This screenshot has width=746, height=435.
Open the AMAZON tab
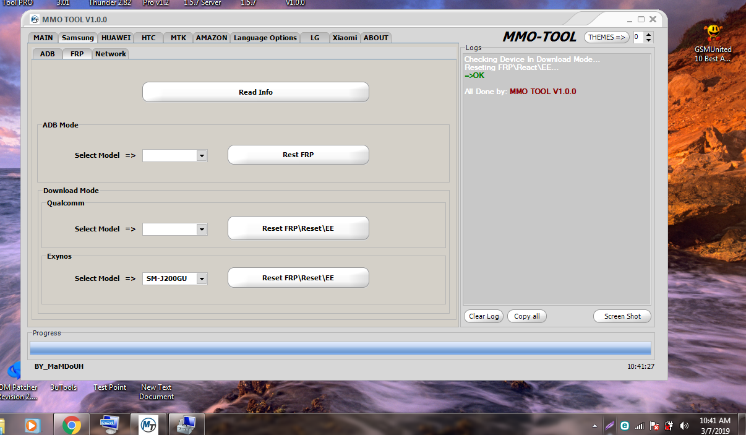pos(212,38)
